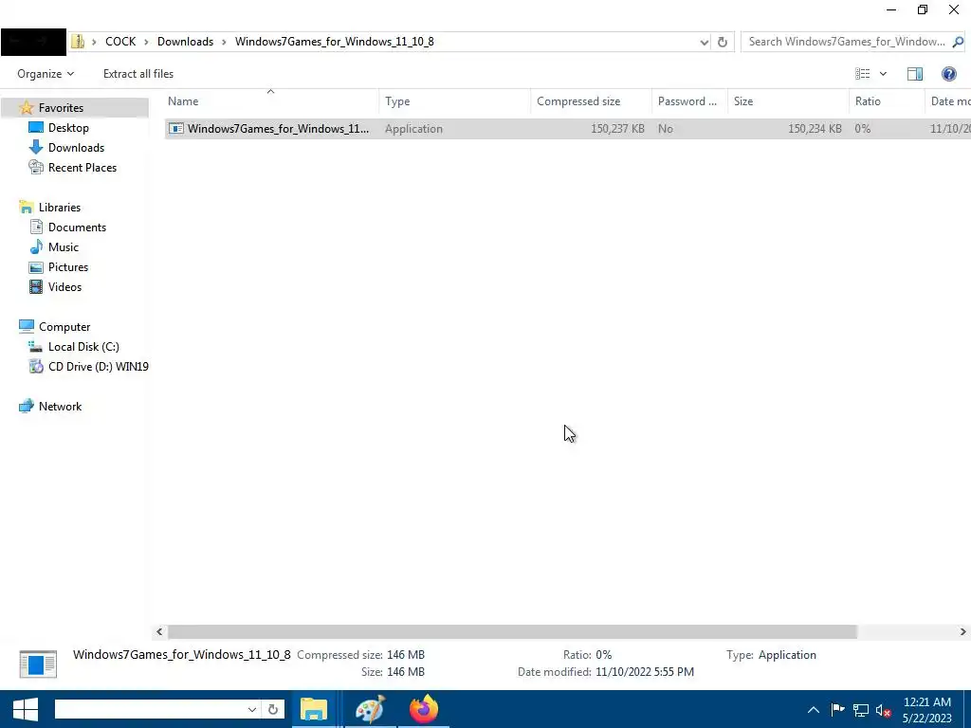
Task: Open File Explorer from the taskbar
Action: (314, 709)
